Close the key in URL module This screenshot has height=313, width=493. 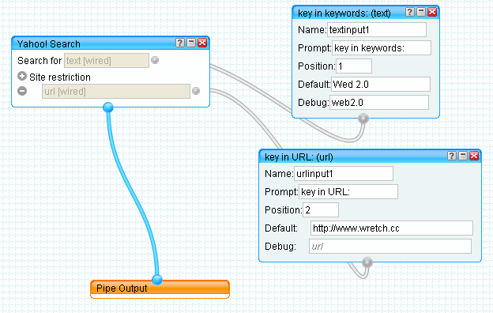point(475,156)
